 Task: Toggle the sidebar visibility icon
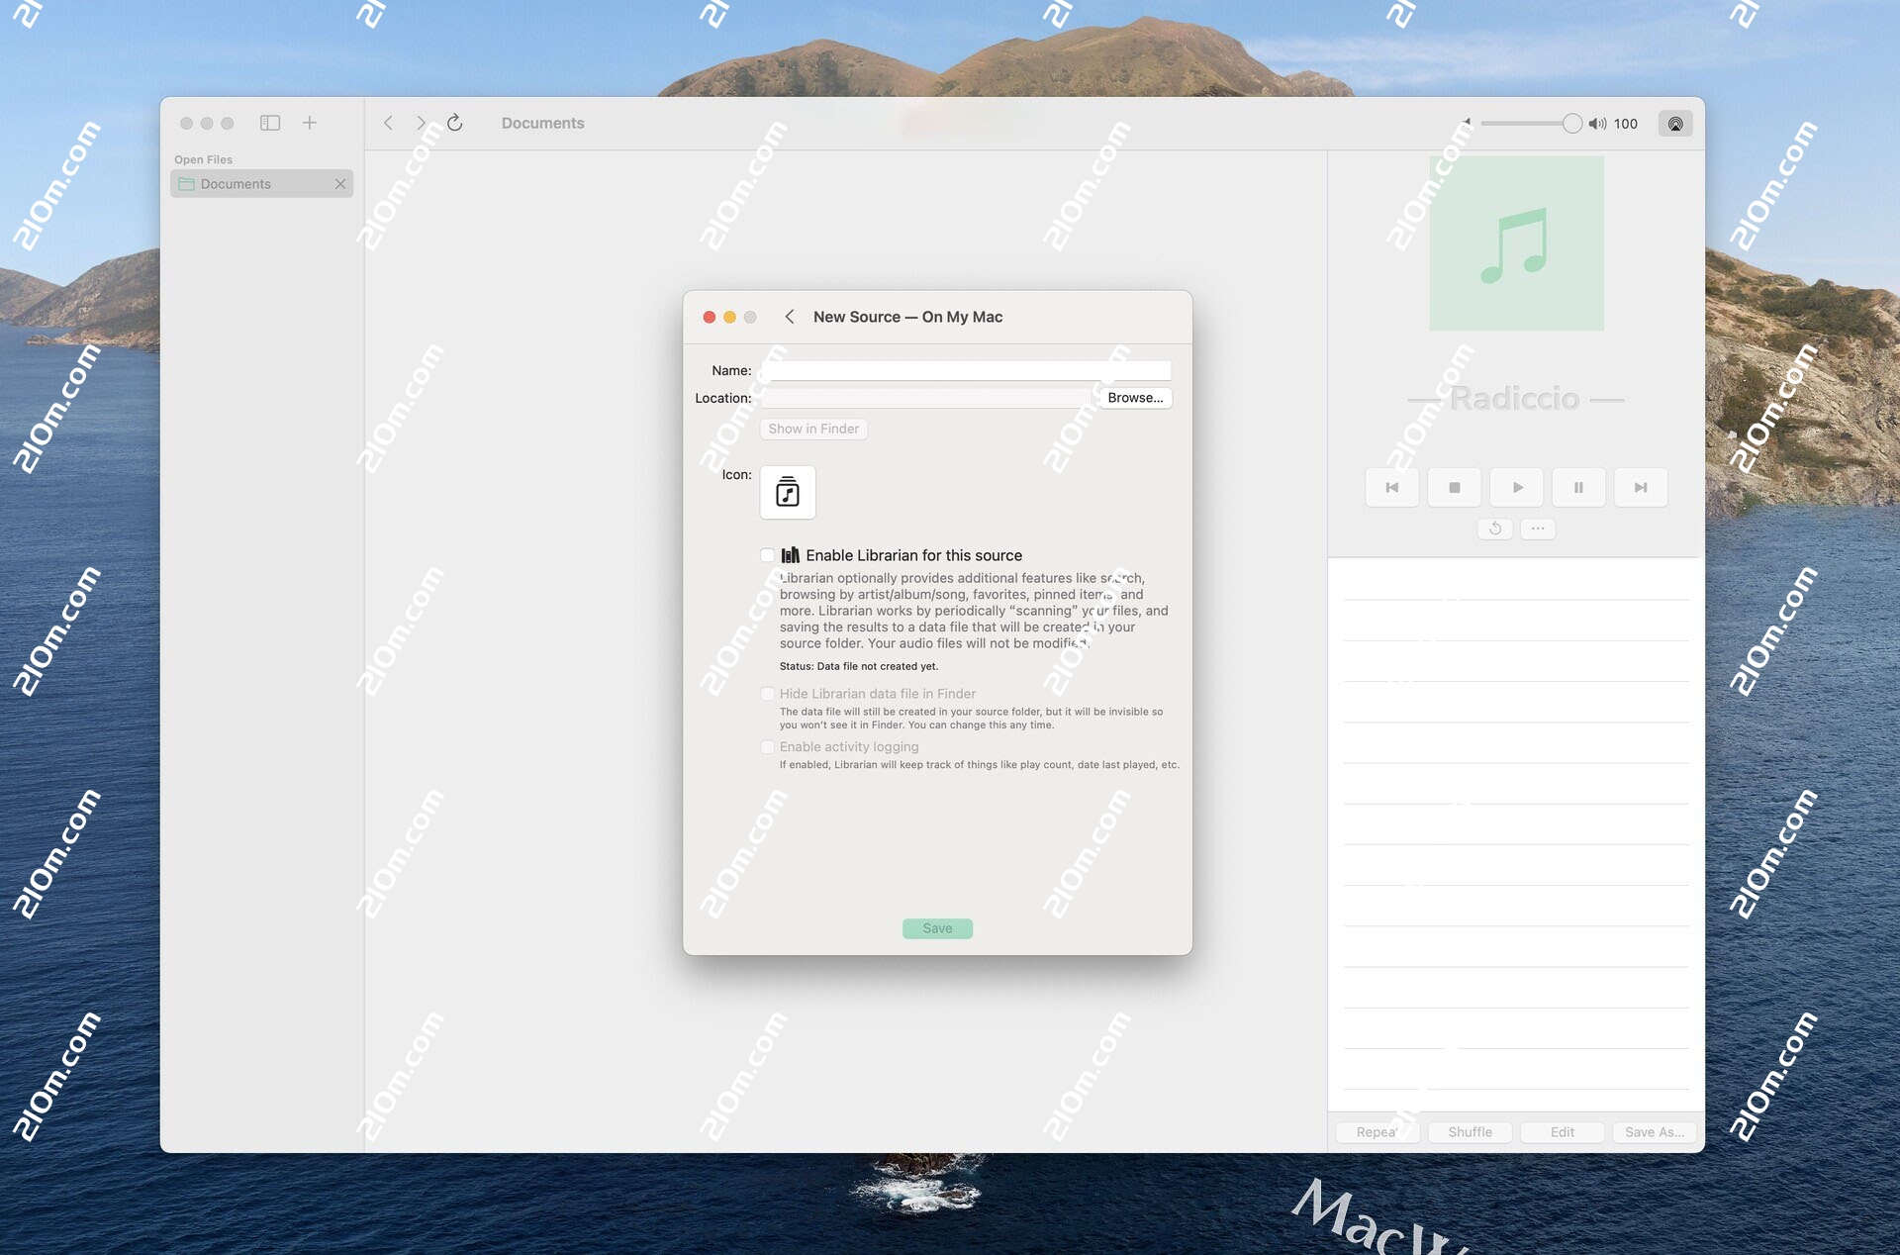[x=268, y=123]
